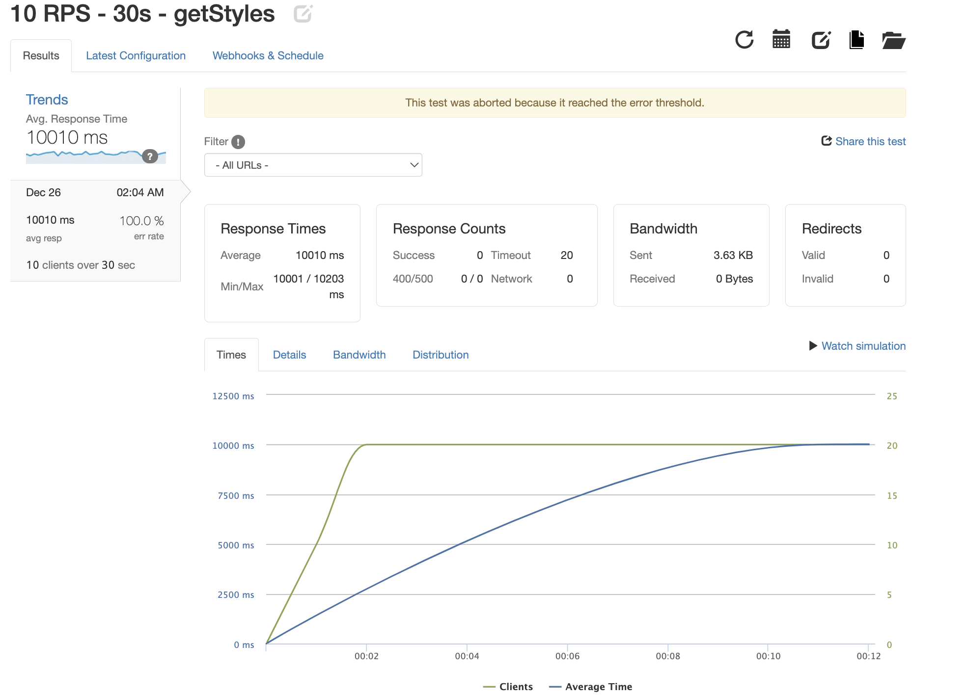Click the share arrow icon

[827, 141]
